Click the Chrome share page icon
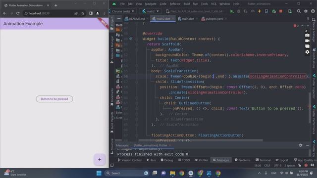Viewport: 317px width, 178px height. point(76,13)
